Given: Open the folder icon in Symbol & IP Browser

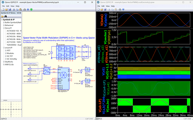Looking at the screenshot, I should [2, 16].
